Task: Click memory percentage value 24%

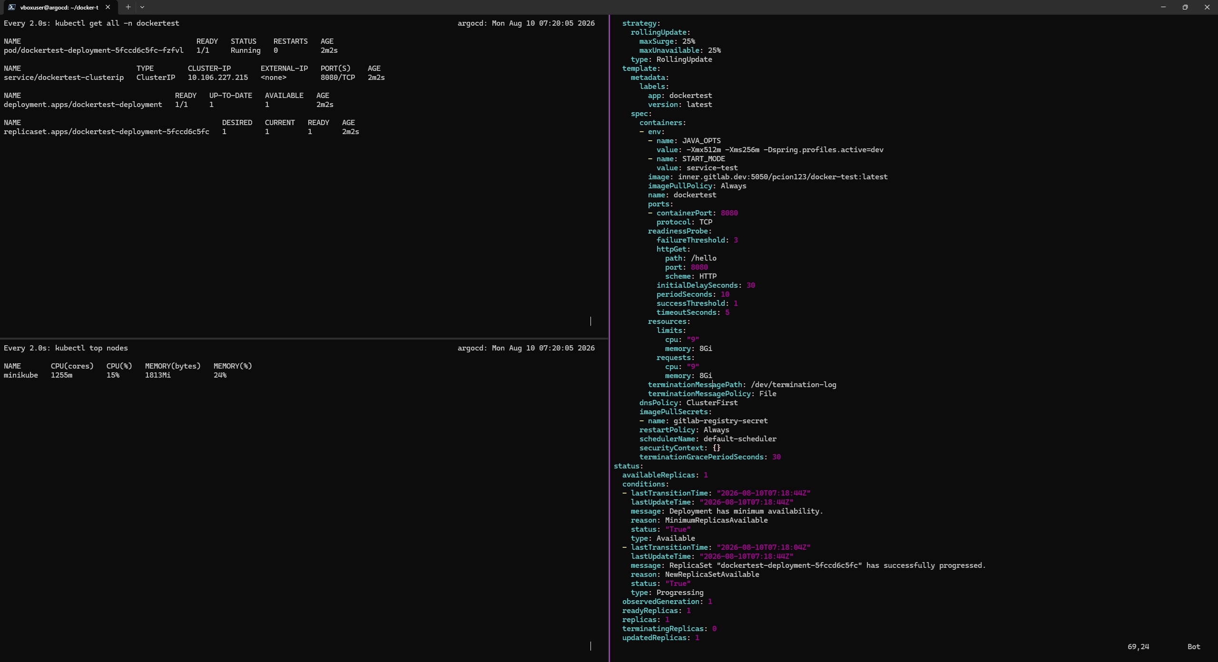Action: pos(220,375)
